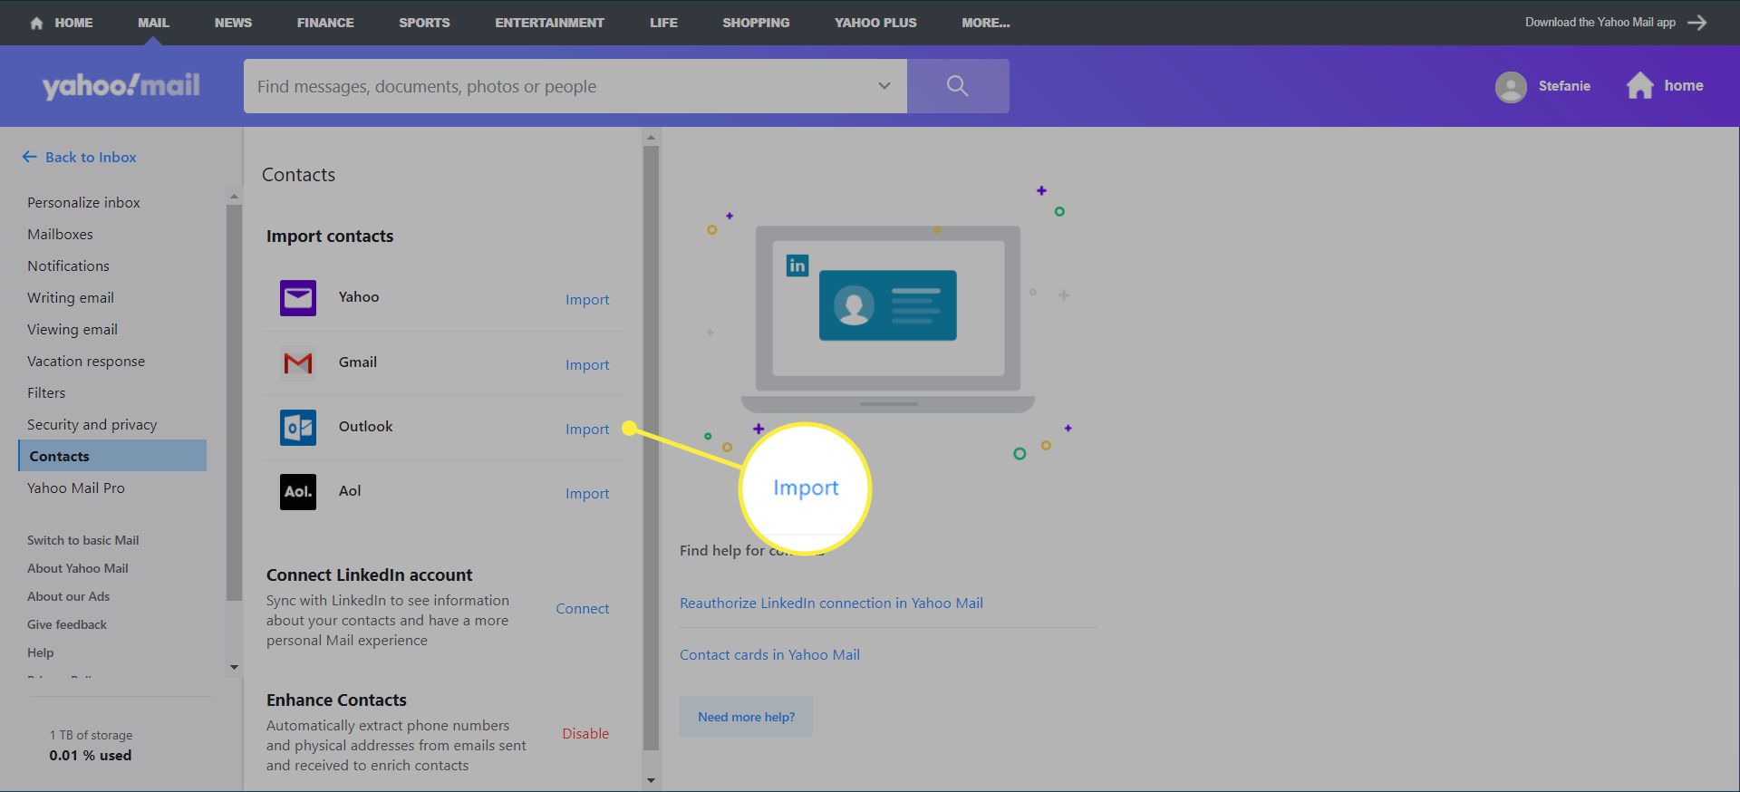Click Download the Yahoo Mail app text
The image size is (1740, 792).
(x=1600, y=23)
